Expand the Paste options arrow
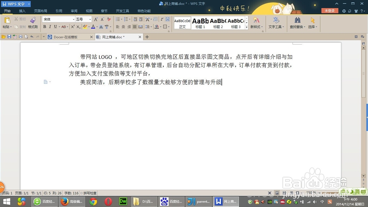 11,27
